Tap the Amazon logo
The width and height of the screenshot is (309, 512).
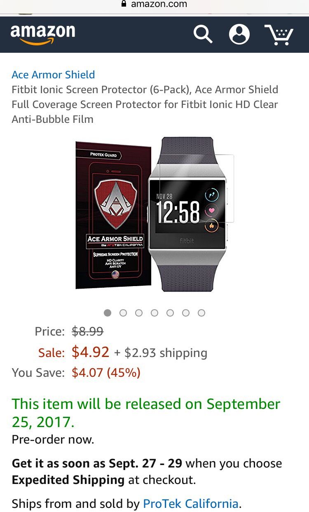point(43,35)
